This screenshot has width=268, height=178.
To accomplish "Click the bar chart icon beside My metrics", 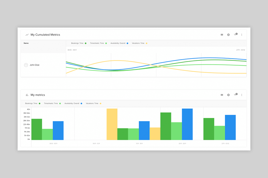I will [27, 95].
